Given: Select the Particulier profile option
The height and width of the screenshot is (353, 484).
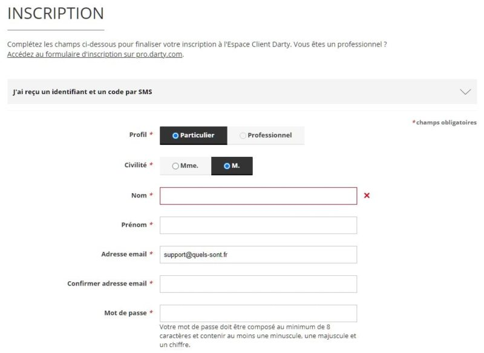Looking at the screenshot, I should click(x=194, y=135).
